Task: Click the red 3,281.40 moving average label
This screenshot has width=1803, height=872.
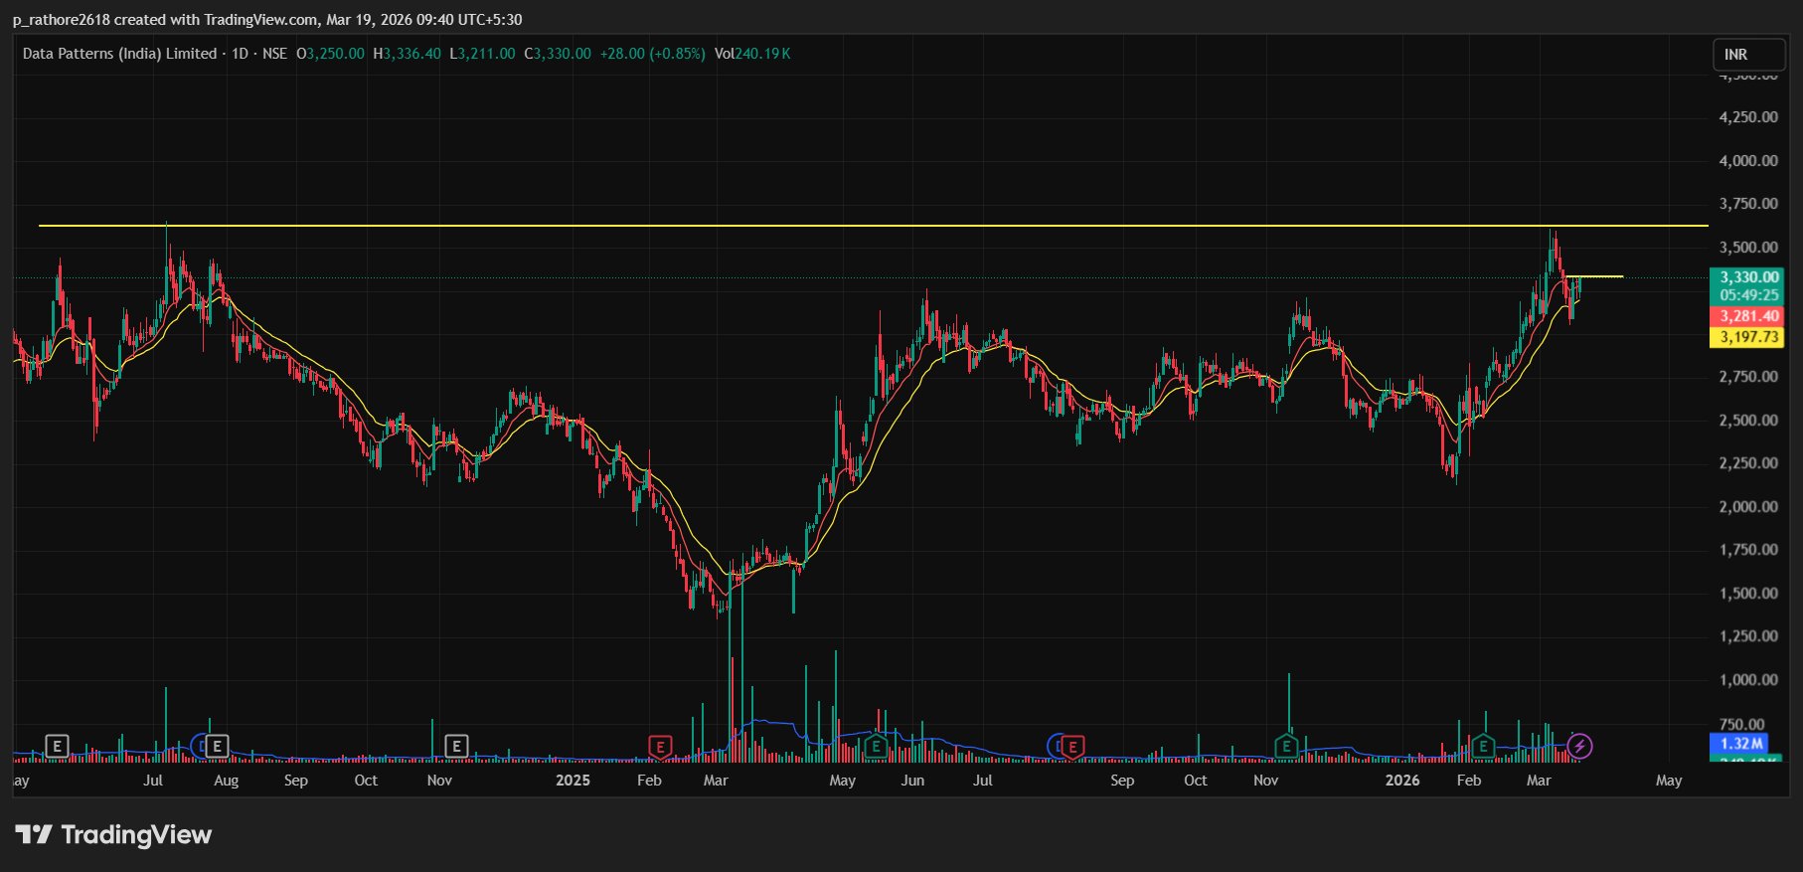Action: click(1748, 316)
